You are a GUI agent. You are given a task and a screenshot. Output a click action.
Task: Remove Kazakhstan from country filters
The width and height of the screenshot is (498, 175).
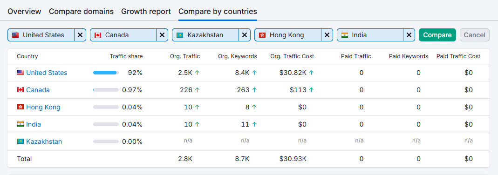pyautogui.click(x=245, y=35)
